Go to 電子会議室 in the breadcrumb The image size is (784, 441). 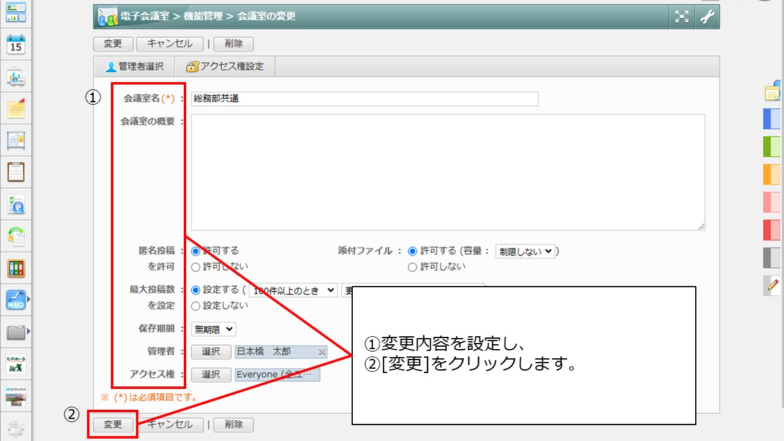[145, 17]
